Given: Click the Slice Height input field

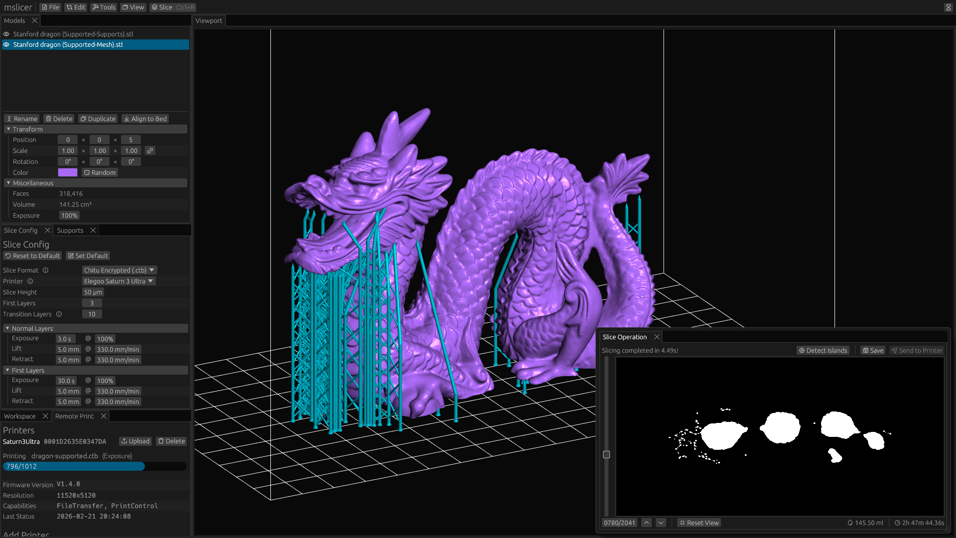Looking at the screenshot, I should pos(93,292).
